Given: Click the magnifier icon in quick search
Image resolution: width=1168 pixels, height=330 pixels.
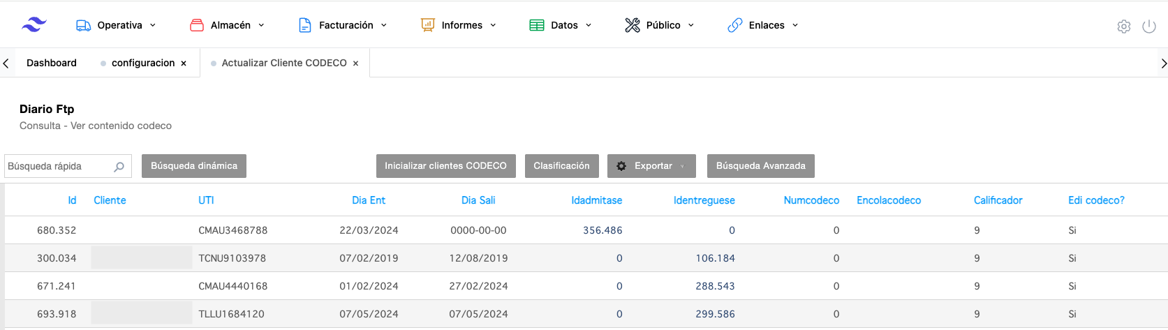Looking at the screenshot, I should [119, 167].
